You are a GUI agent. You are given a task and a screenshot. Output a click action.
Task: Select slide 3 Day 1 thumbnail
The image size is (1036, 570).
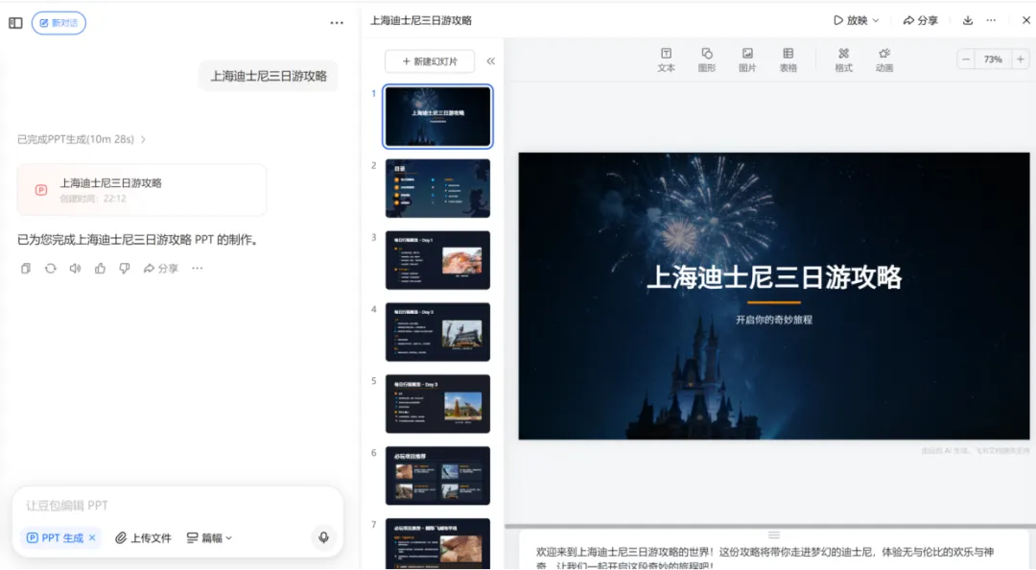[438, 260]
